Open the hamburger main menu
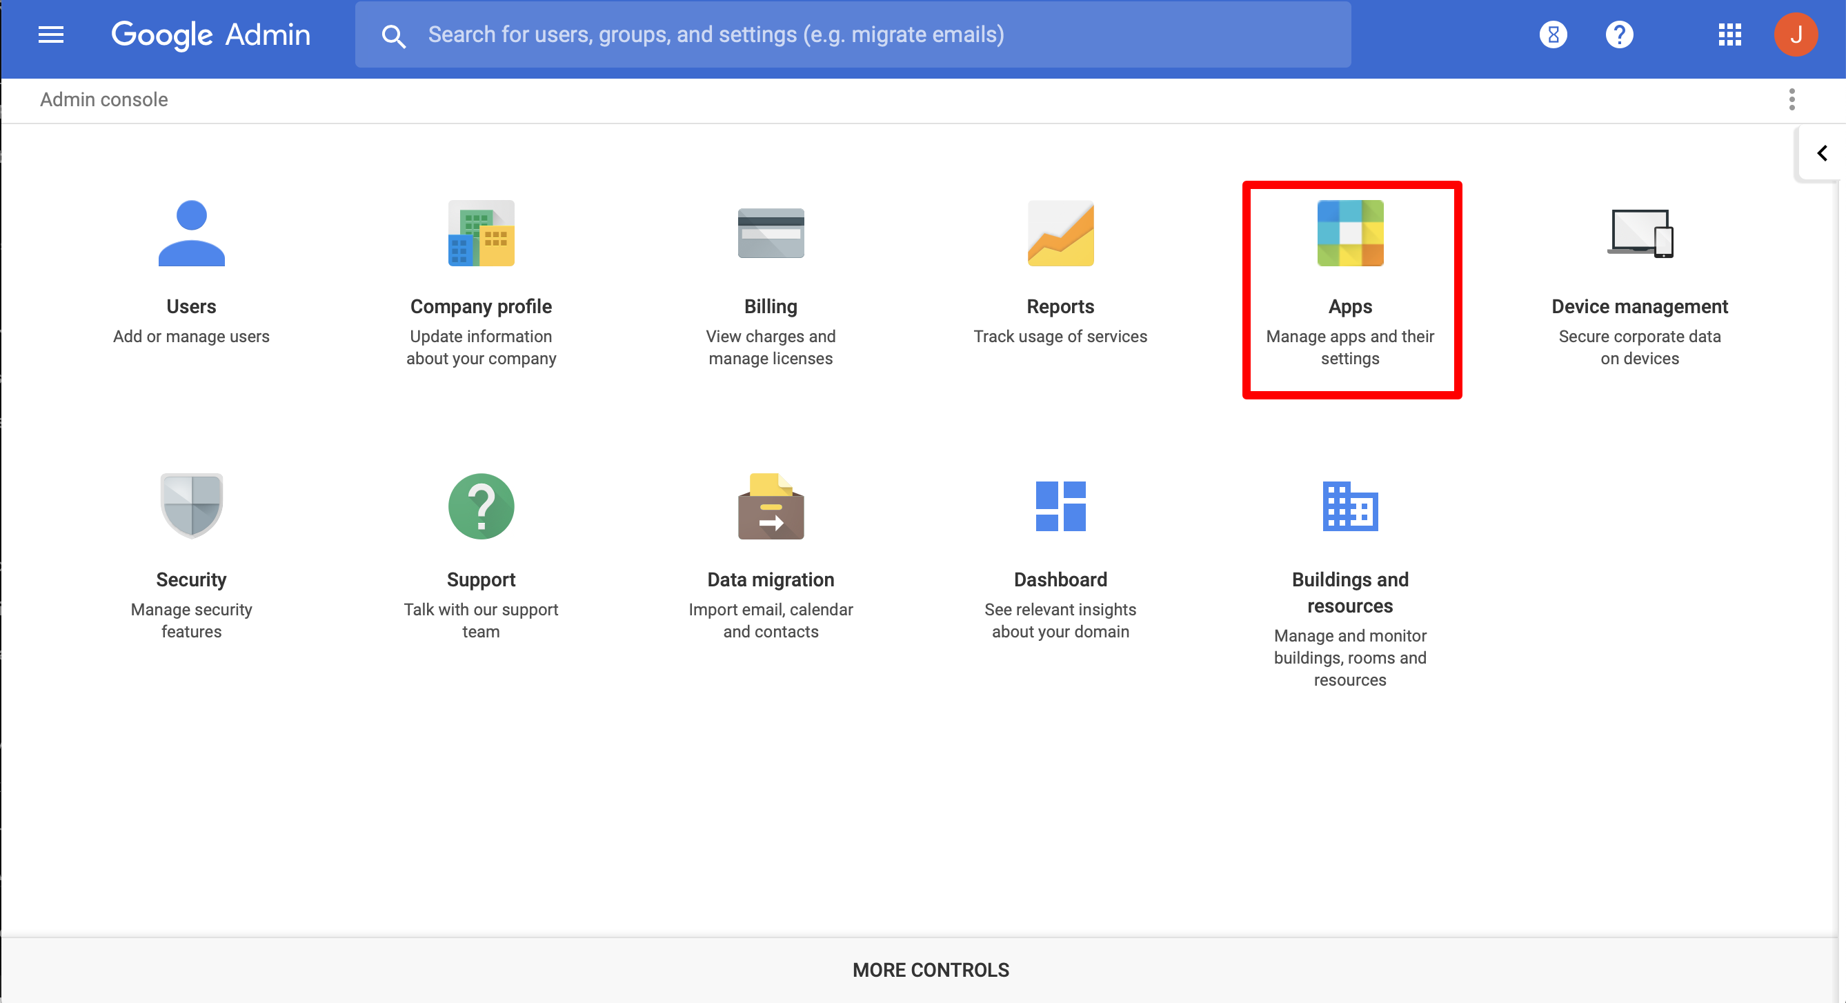The image size is (1846, 1003). pyautogui.click(x=51, y=34)
